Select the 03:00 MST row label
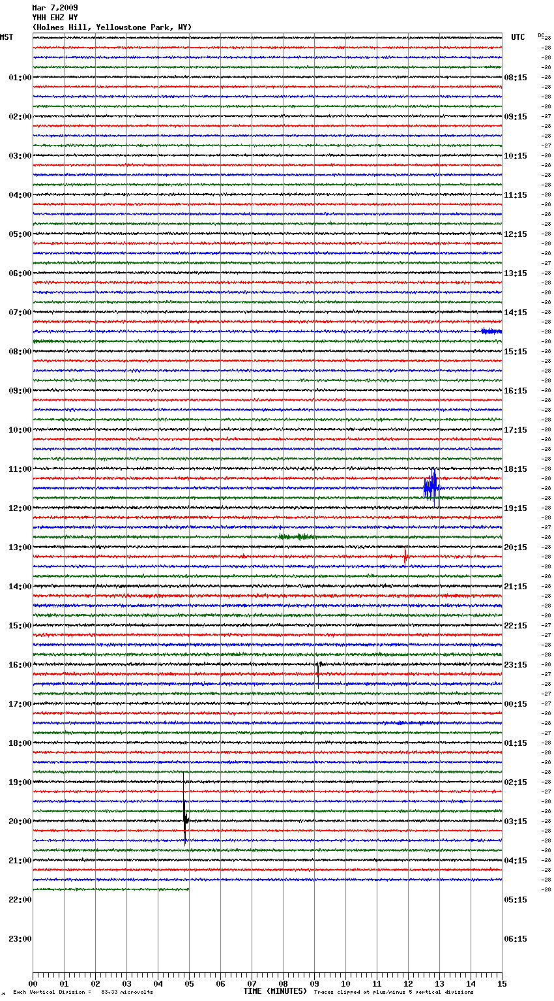554x1001 pixels. (x=20, y=156)
